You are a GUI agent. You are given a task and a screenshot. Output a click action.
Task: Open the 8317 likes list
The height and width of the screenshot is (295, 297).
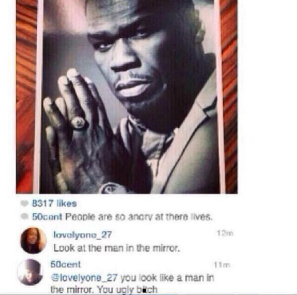tap(54, 204)
